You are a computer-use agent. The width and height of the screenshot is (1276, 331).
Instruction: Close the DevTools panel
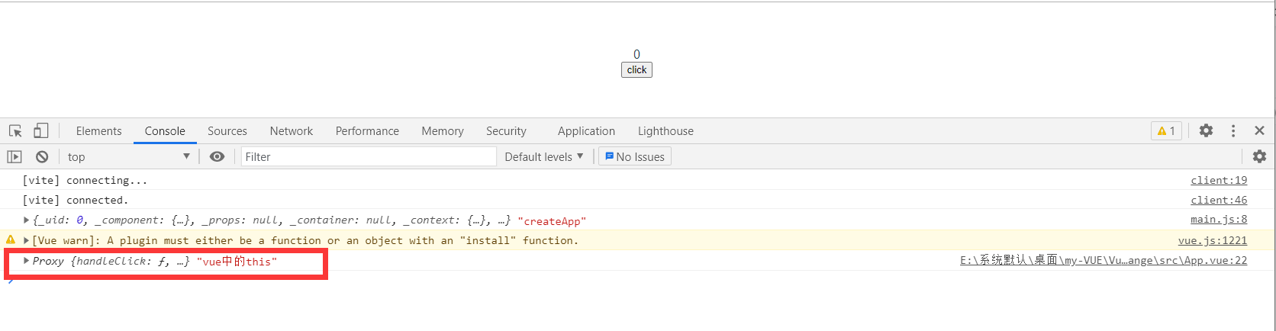(x=1260, y=130)
